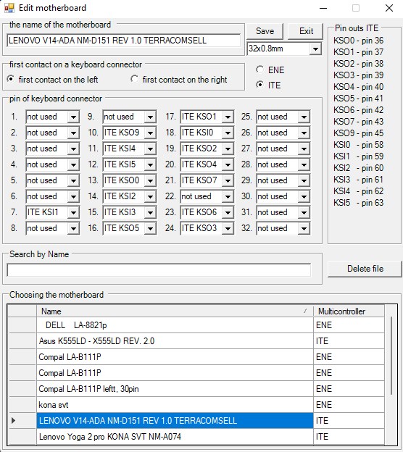
Task: Open the pin 17 ITE KSO1 dropdown
Action: (228, 117)
